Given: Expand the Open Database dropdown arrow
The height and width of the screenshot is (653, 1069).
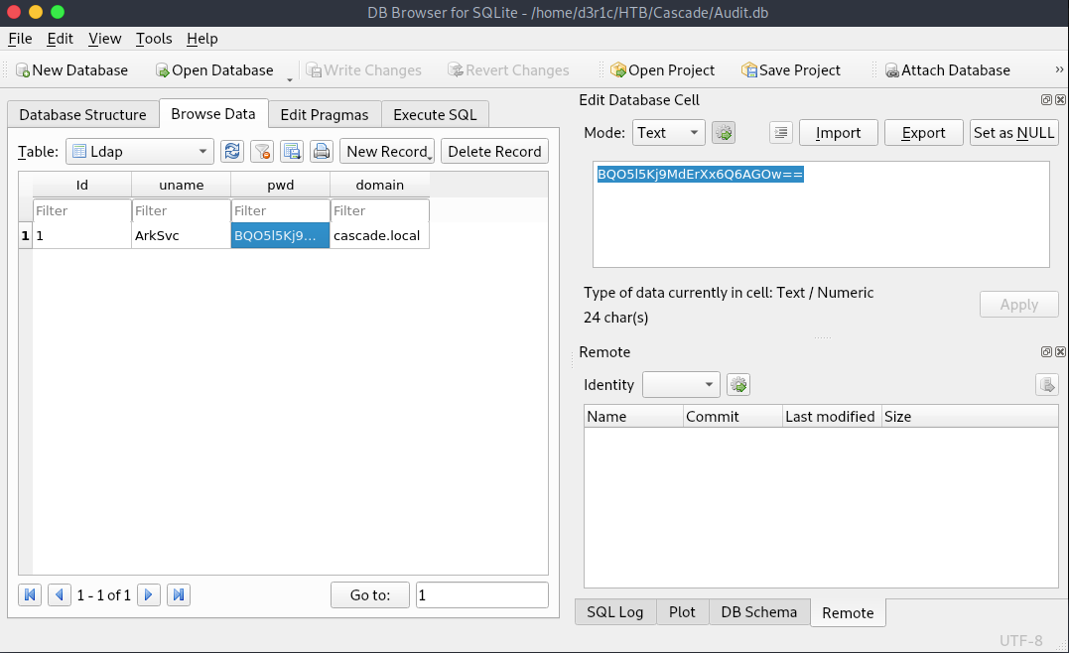Looking at the screenshot, I should pos(290,78).
